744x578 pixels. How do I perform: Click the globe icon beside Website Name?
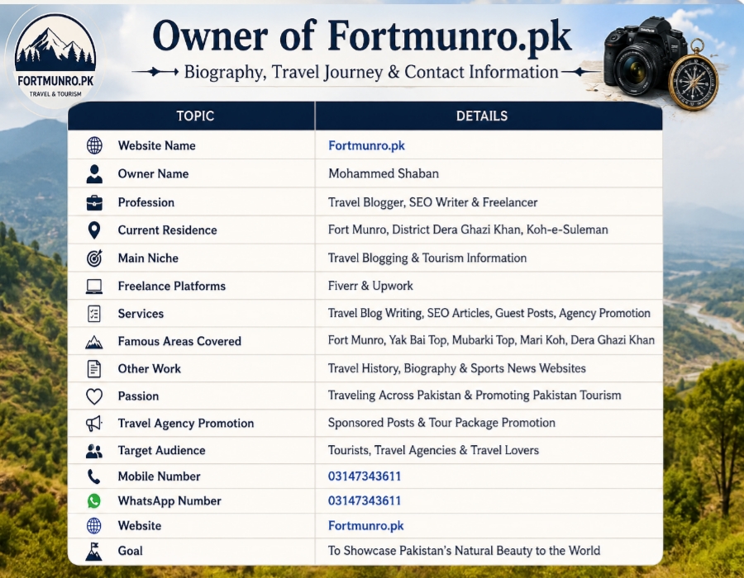pyautogui.click(x=94, y=145)
